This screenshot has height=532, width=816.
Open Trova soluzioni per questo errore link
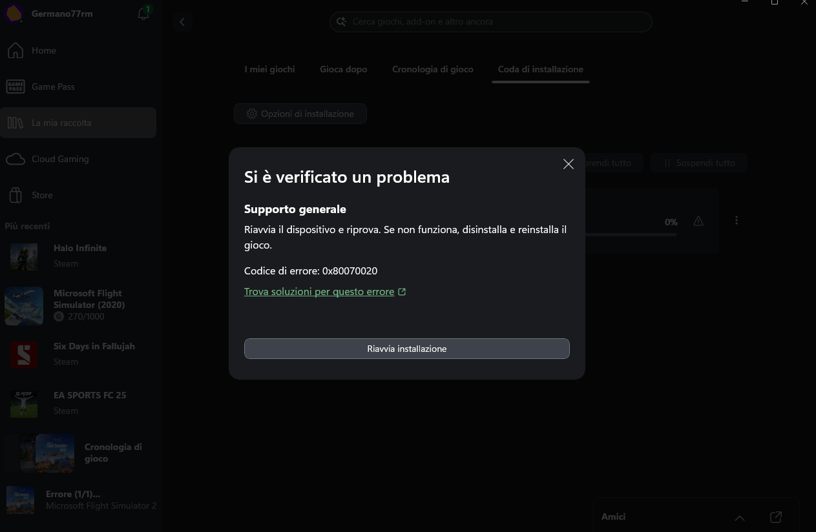coord(319,292)
